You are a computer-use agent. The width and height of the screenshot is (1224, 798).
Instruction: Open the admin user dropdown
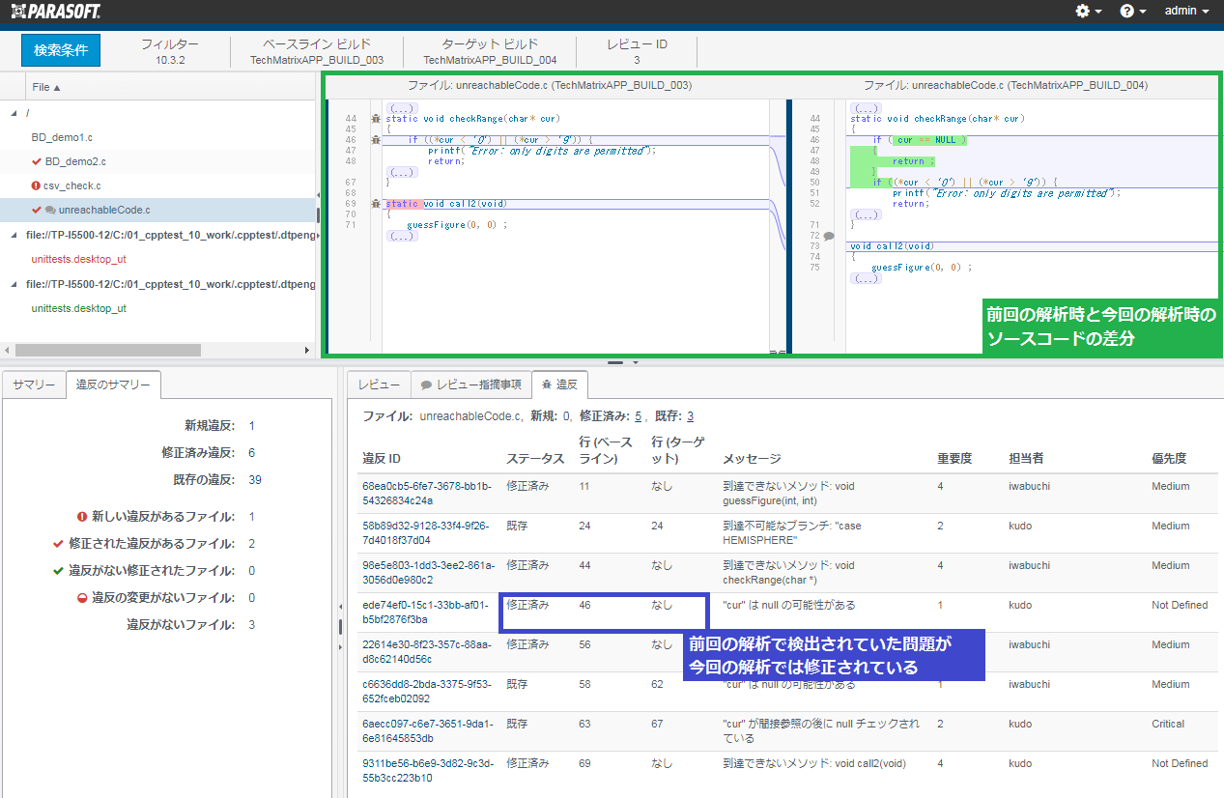click(1187, 11)
